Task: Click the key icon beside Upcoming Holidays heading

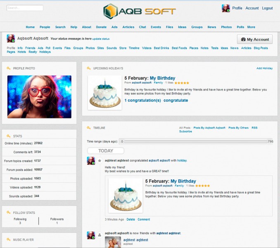Action: [x=88, y=68]
